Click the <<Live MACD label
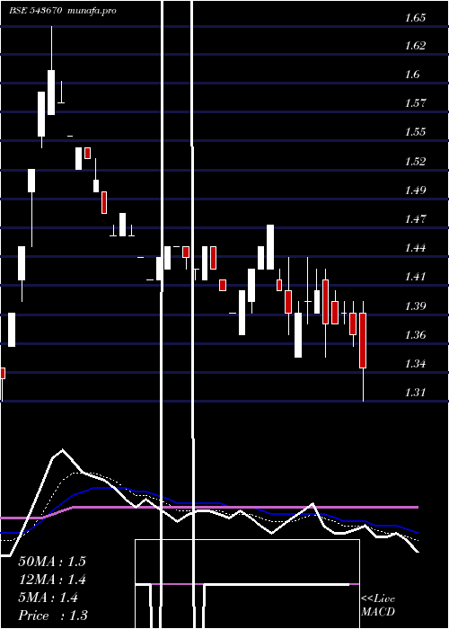The height and width of the screenshot is (629, 449). pos(378,605)
